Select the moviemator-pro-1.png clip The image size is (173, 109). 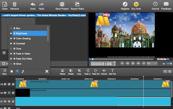(93, 84)
